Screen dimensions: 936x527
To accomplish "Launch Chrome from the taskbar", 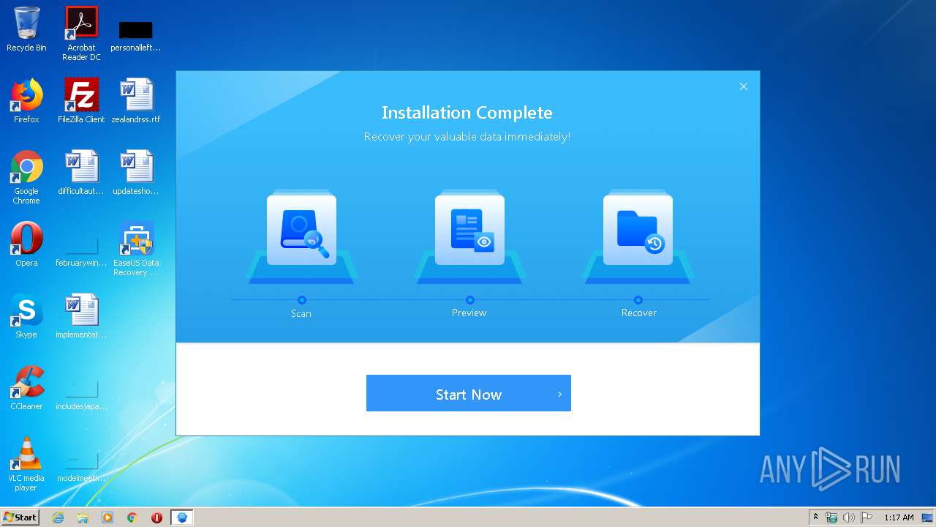I will click(x=132, y=517).
